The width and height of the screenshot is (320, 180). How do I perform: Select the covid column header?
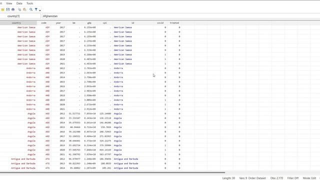click(x=160, y=23)
